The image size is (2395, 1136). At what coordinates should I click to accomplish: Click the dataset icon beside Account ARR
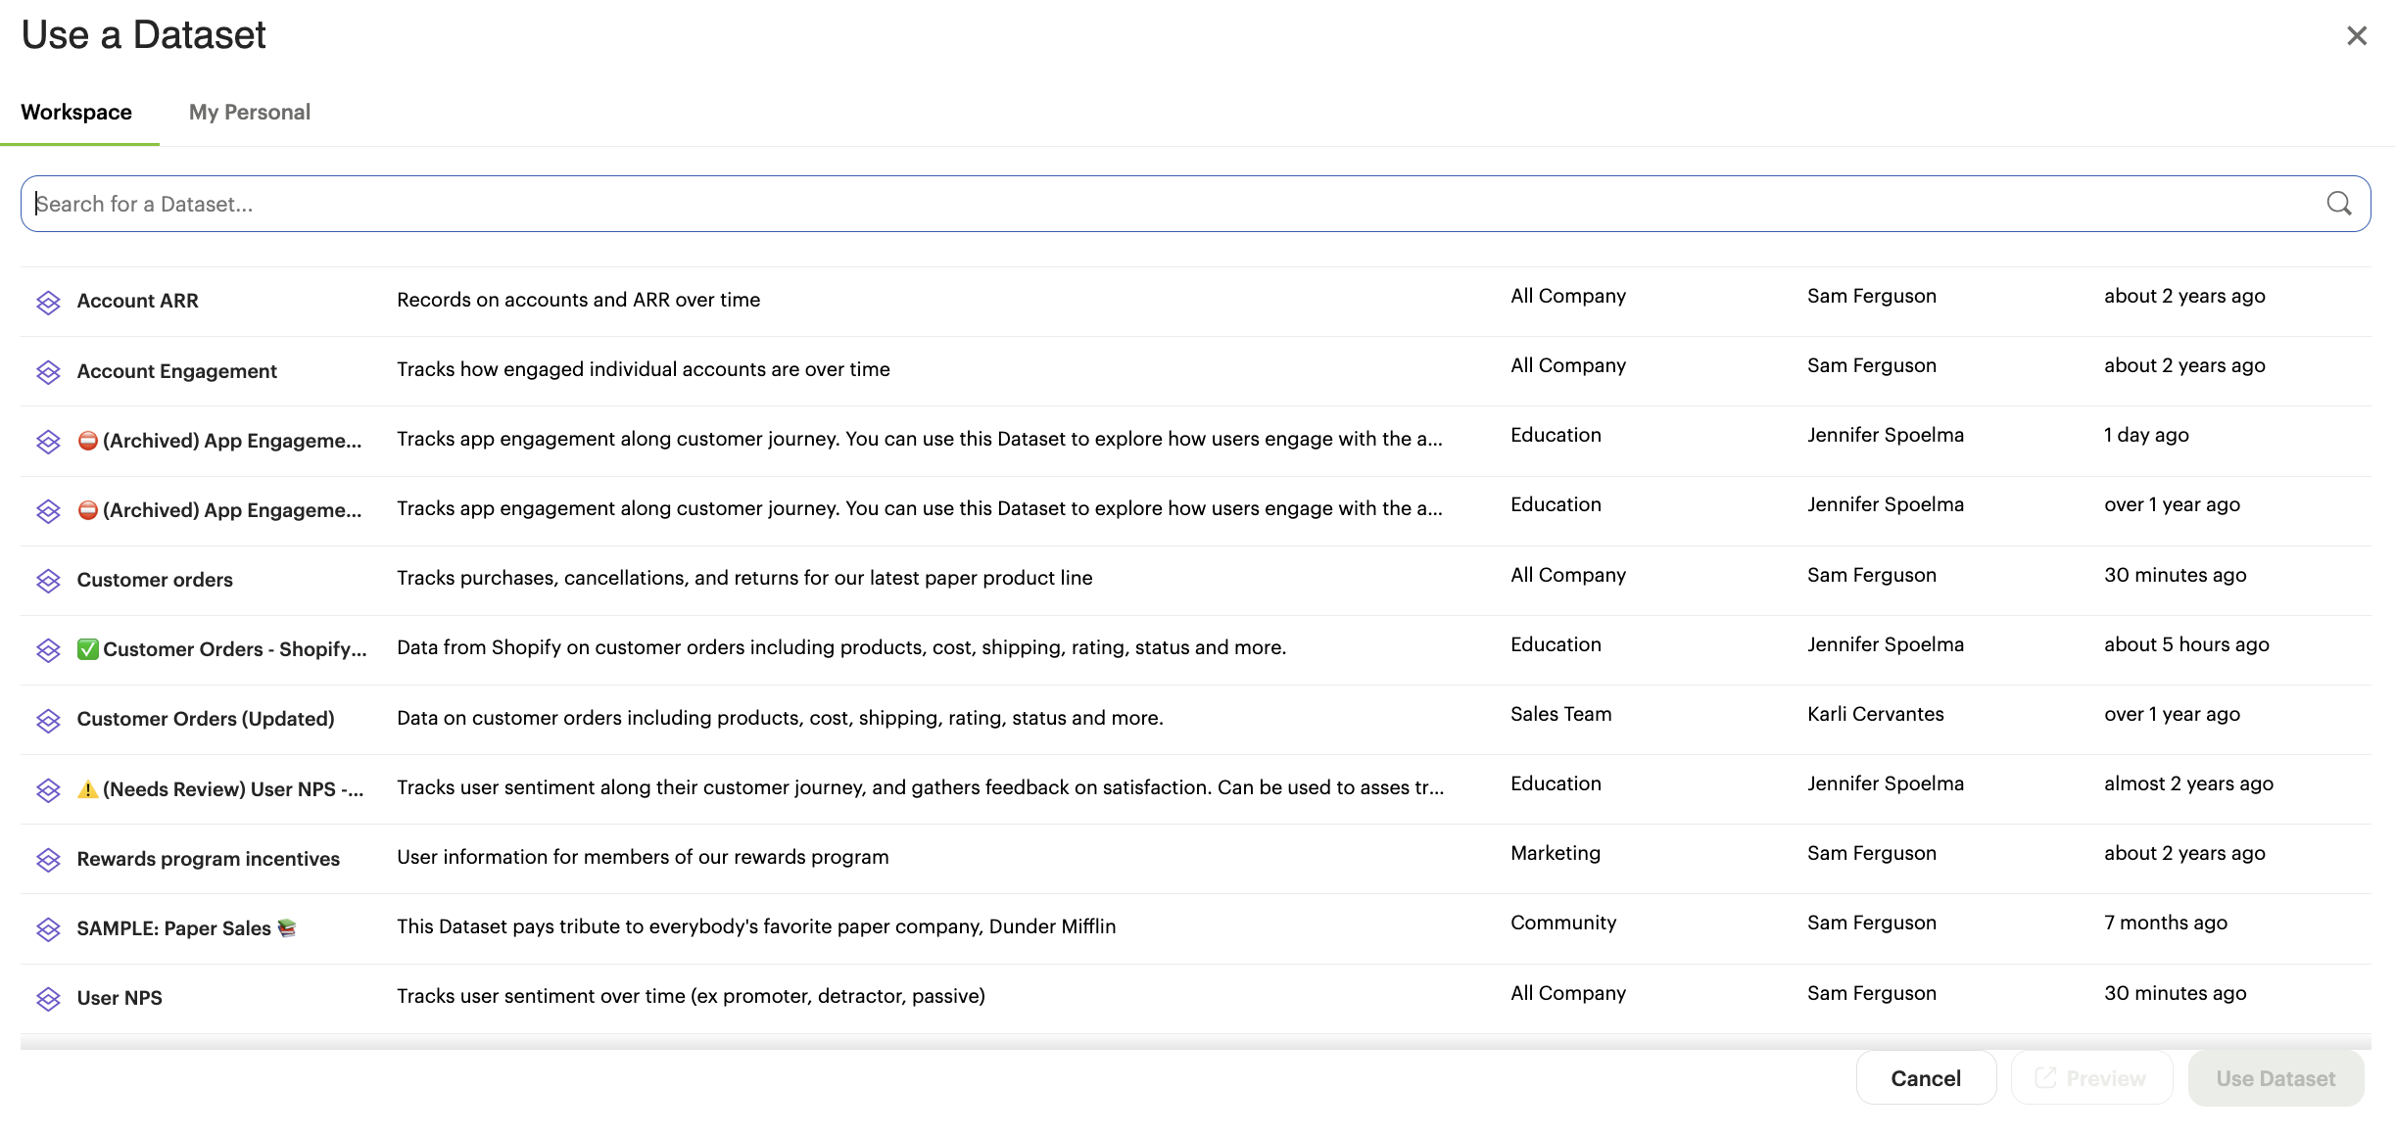coord(48,302)
